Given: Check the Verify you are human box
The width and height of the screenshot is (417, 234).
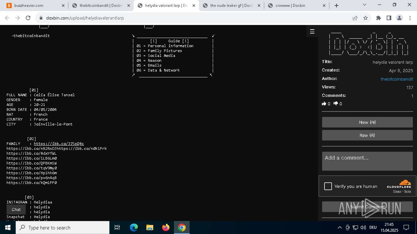Looking at the screenshot, I should [328, 186].
